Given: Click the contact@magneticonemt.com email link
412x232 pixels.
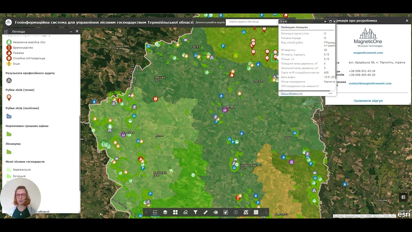Looking at the screenshot, I should pos(370,83).
